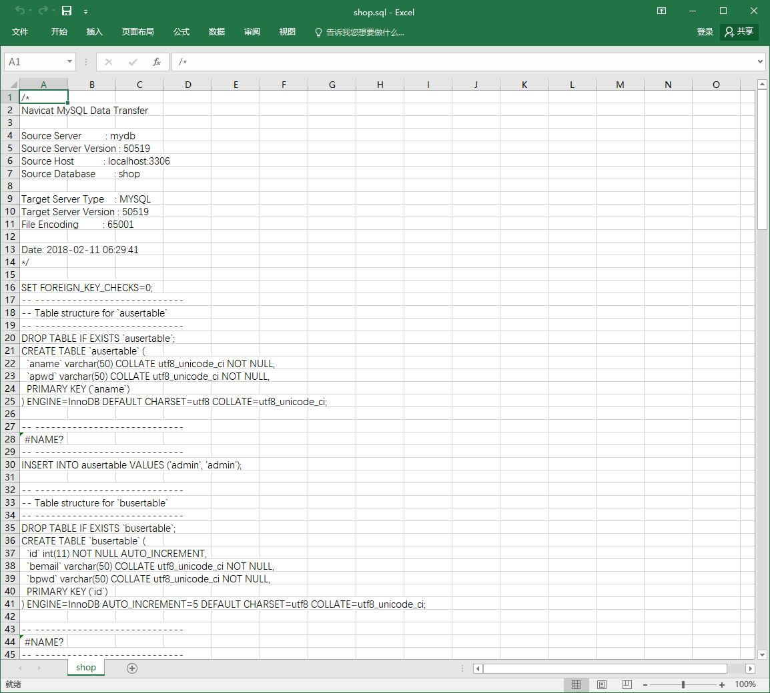Click the cancel X icon in formula bar

pyautogui.click(x=109, y=62)
